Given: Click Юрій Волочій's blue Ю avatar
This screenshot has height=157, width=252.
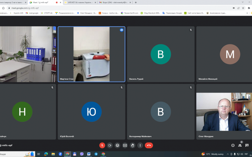Looking at the screenshot, I should (91, 112).
